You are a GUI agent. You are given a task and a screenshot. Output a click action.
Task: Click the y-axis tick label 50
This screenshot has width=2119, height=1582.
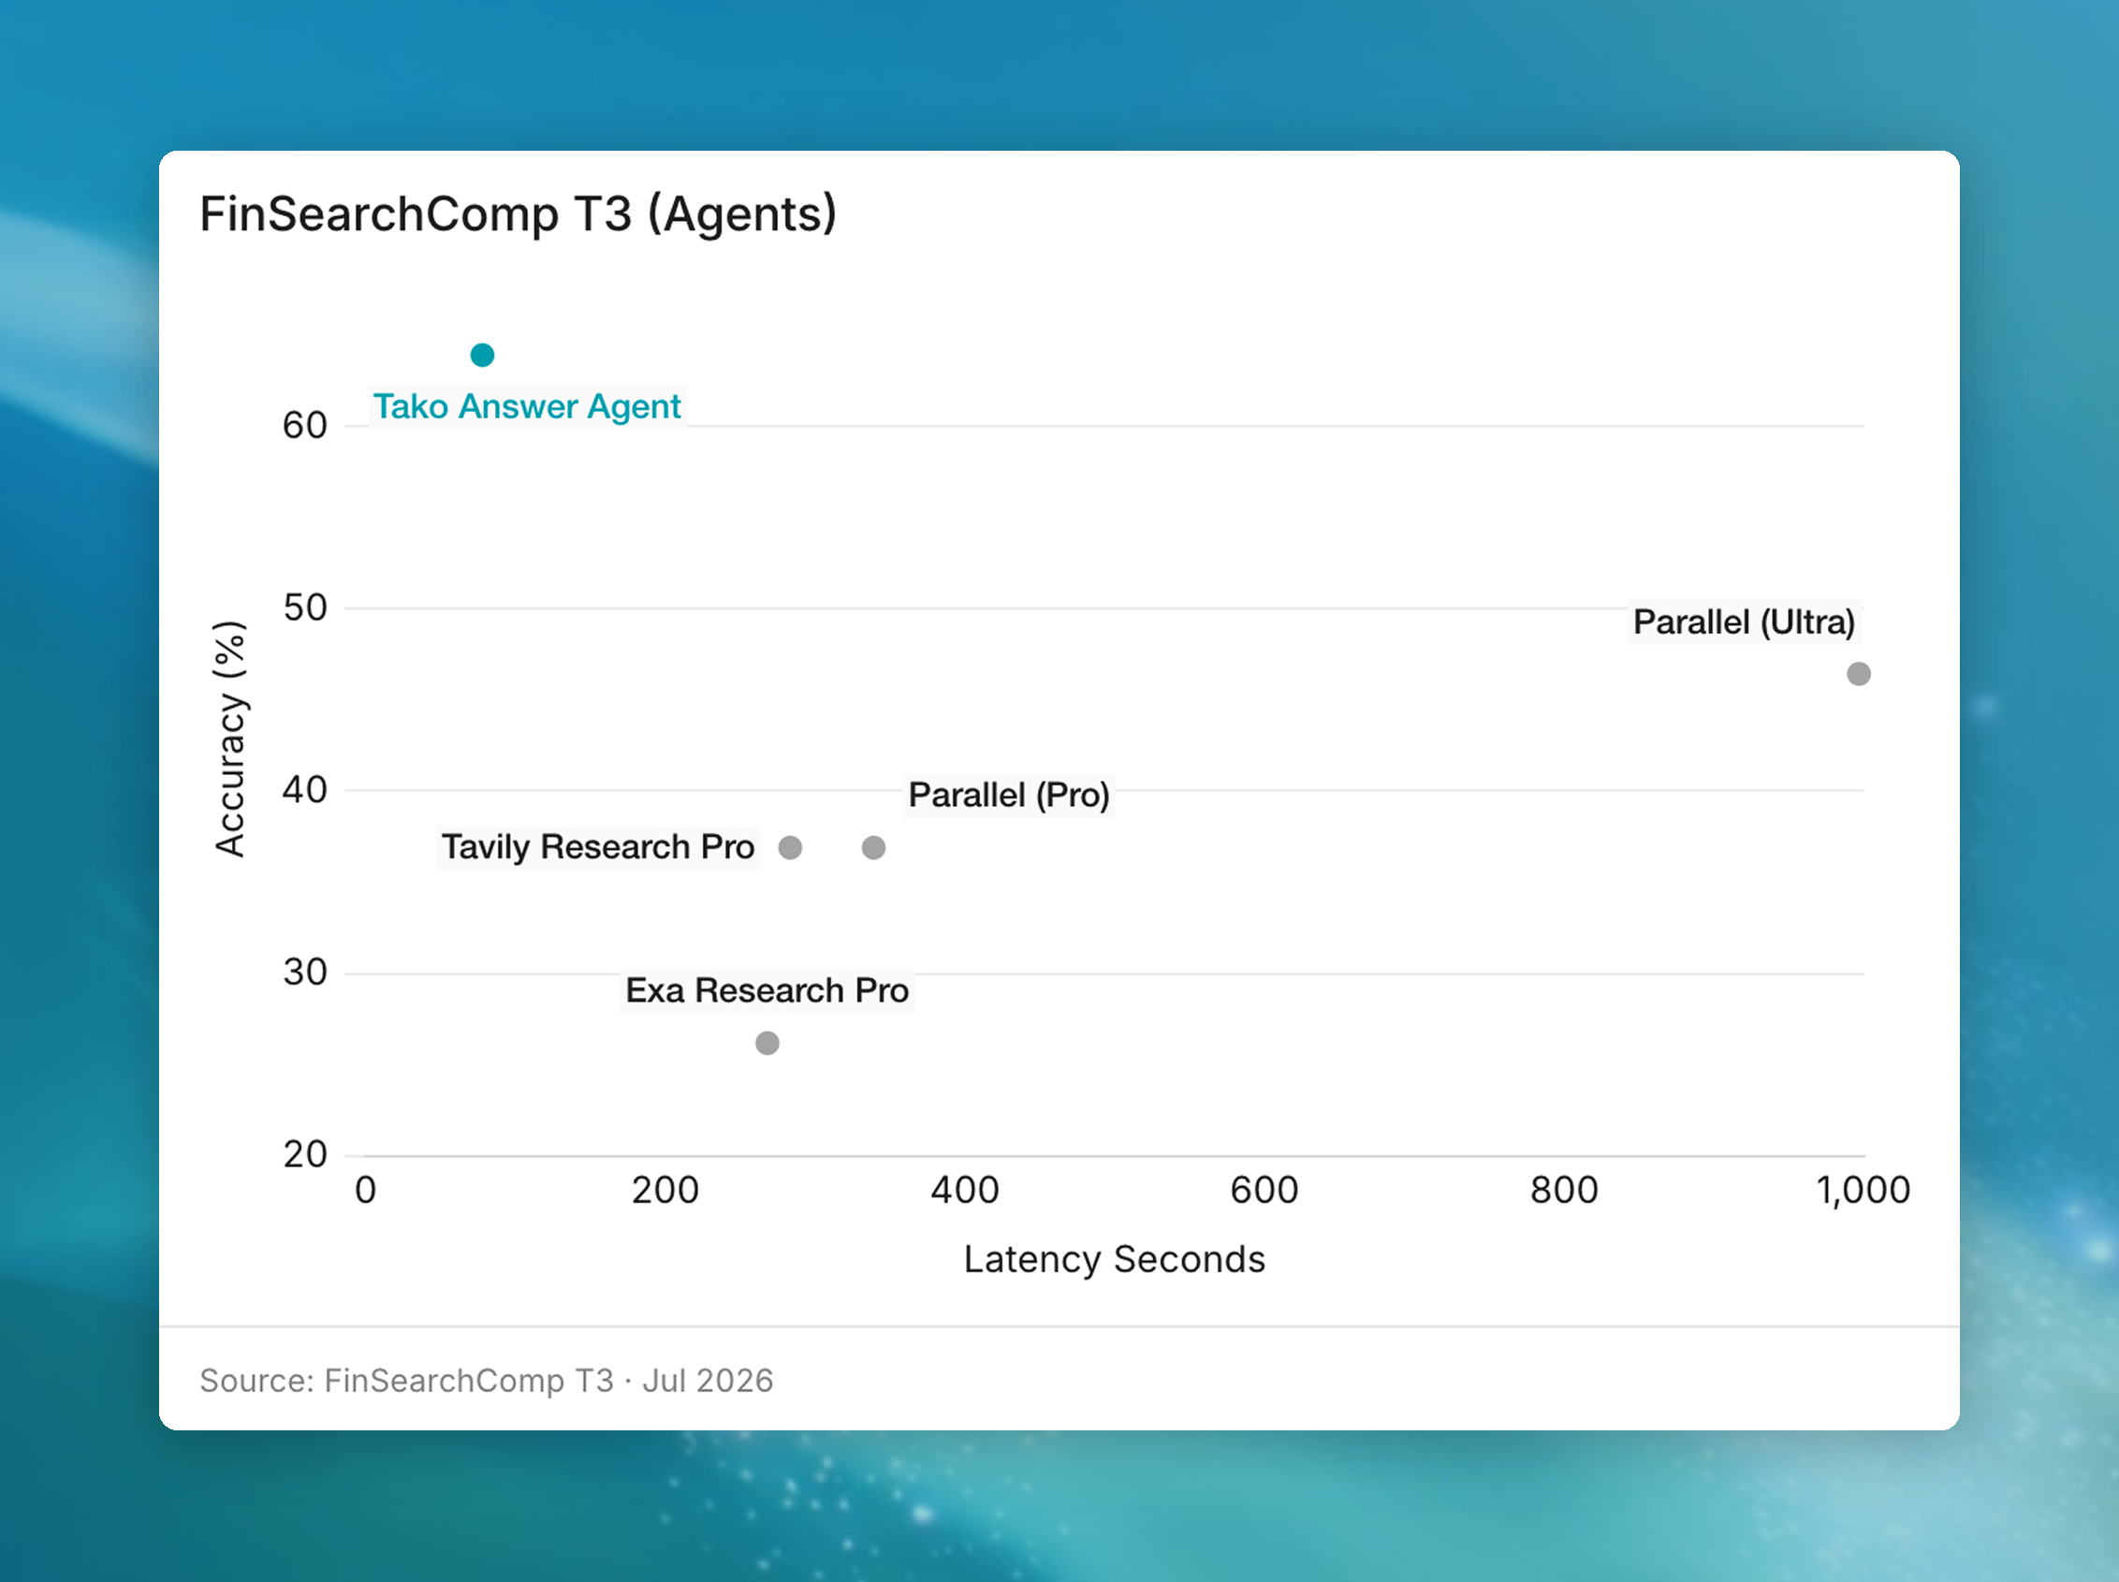(x=304, y=608)
